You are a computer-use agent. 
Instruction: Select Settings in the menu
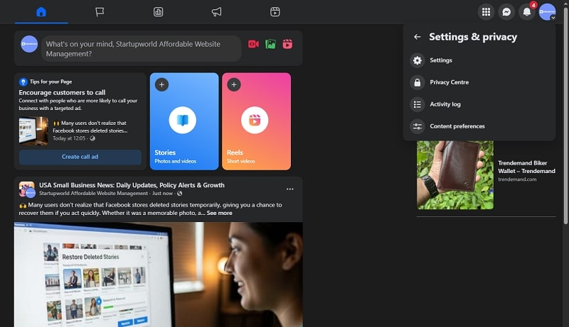click(x=441, y=60)
